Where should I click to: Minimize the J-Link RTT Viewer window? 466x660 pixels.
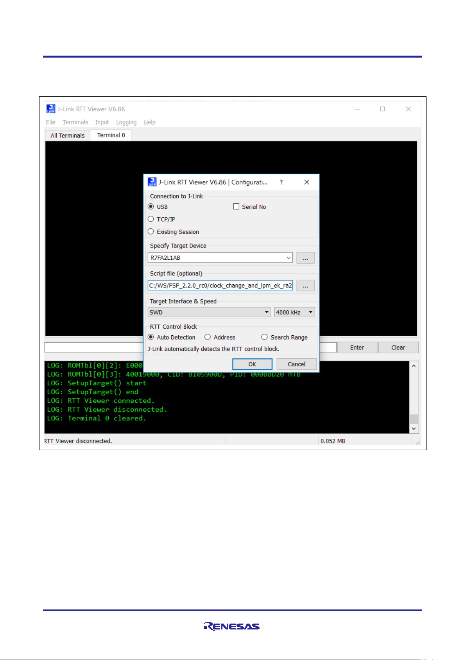(357, 109)
